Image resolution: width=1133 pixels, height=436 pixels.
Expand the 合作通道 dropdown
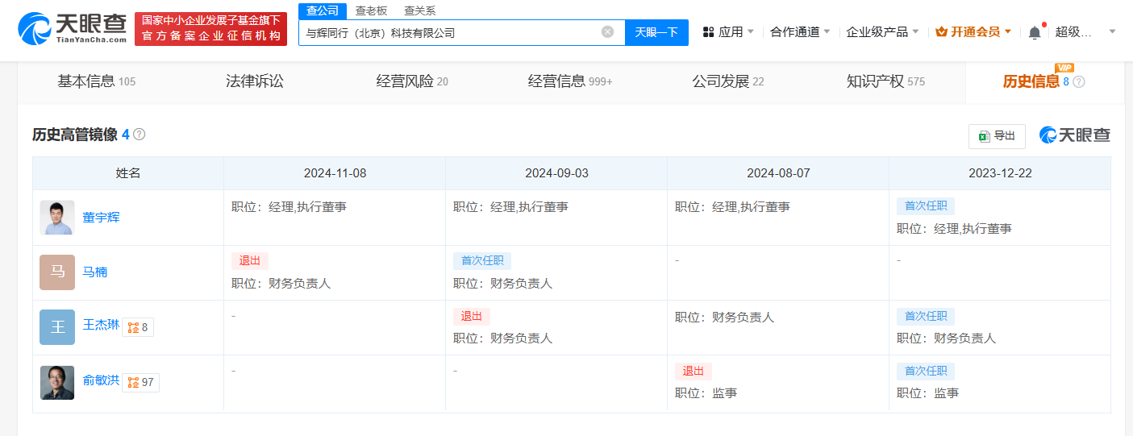[x=800, y=32]
